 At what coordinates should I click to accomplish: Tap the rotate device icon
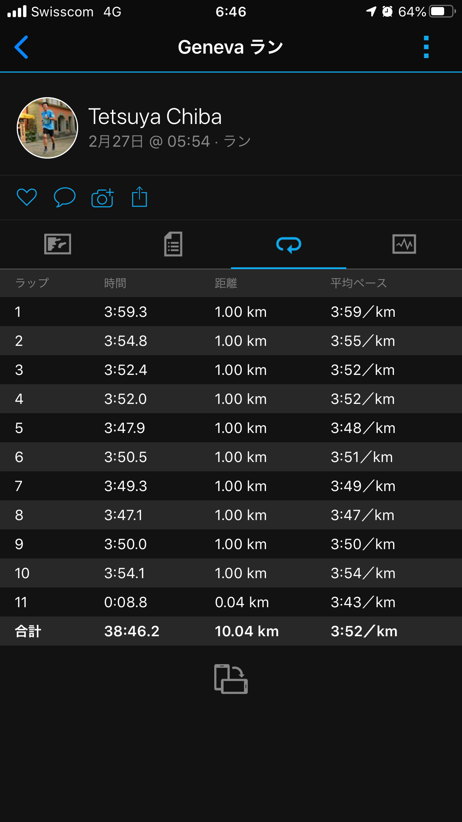(231, 679)
